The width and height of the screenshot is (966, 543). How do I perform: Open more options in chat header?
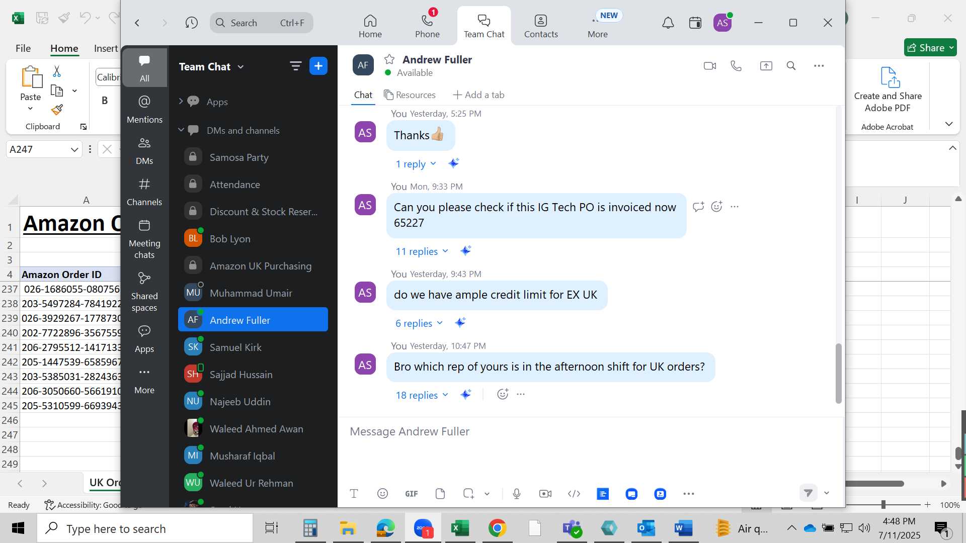click(819, 66)
